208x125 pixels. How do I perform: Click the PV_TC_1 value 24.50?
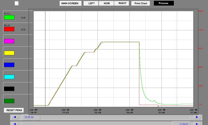click(x=23, y=18)
